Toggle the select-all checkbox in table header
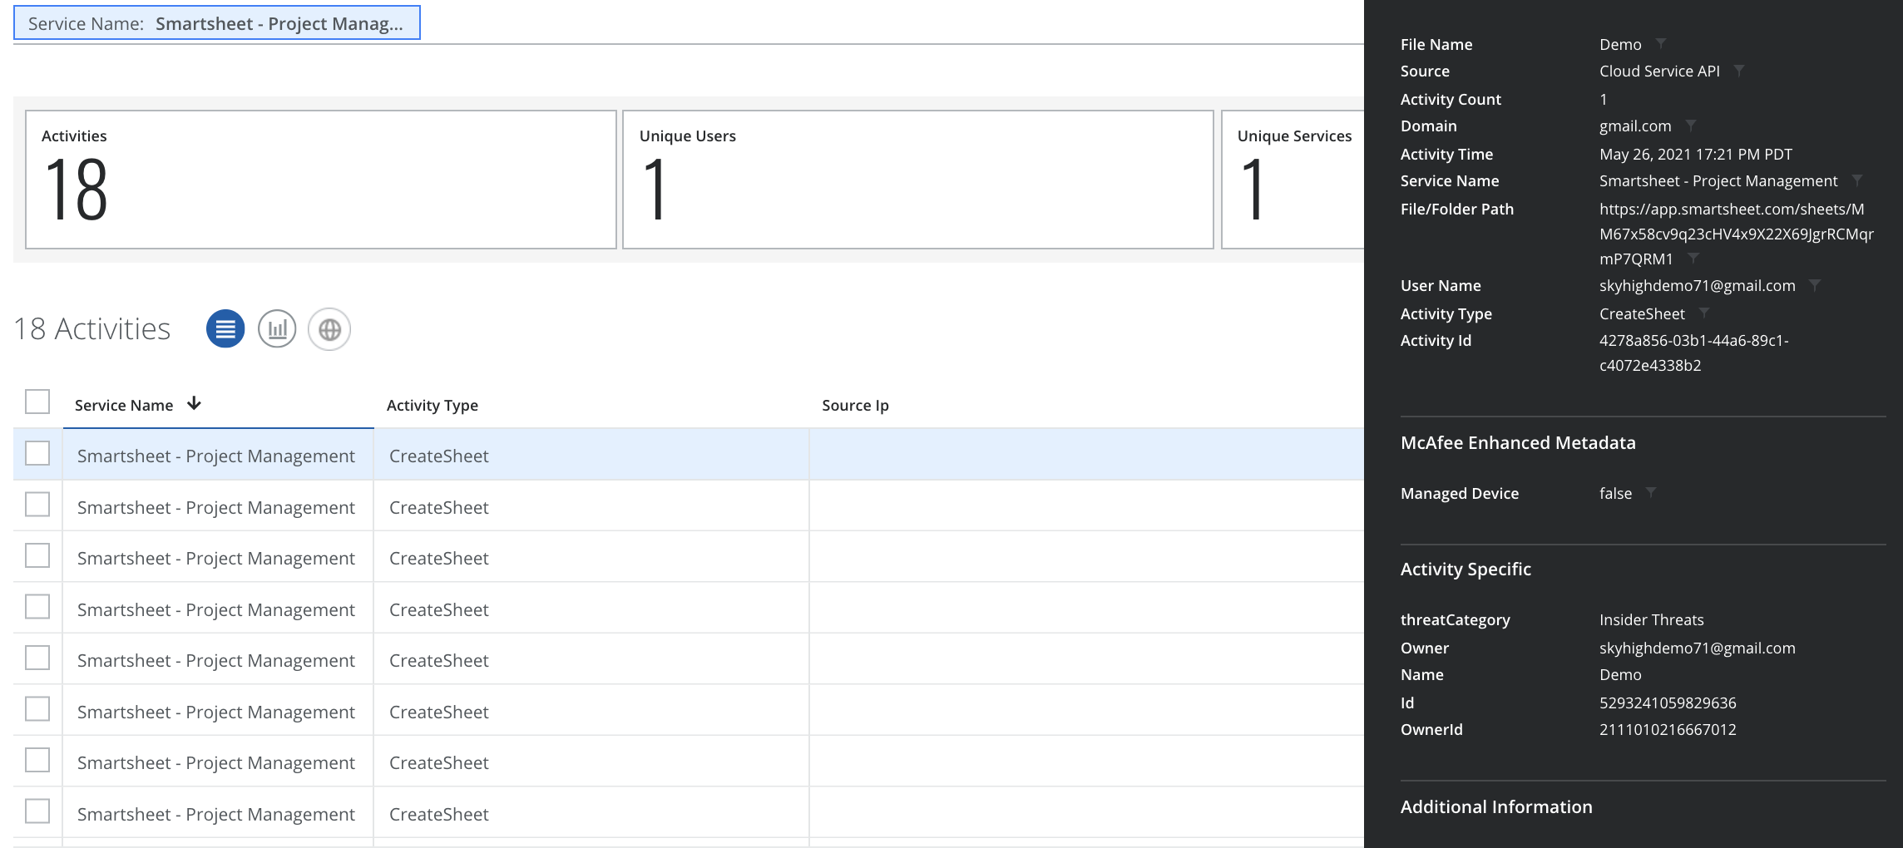The image size is (1903, 848). pos(37,402)
